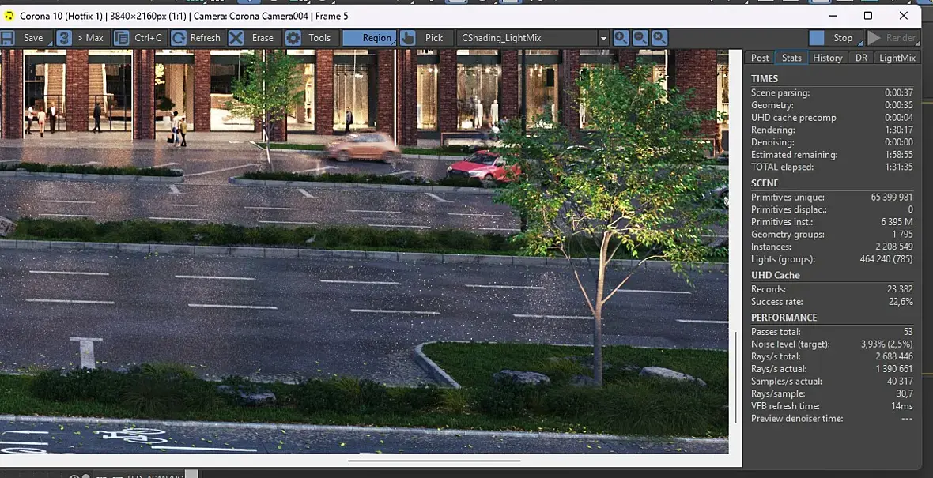This screenshot has width=933, height=478.
Task: Click the Rays/s total value 2 688 446
Action: tap(893, 356)
